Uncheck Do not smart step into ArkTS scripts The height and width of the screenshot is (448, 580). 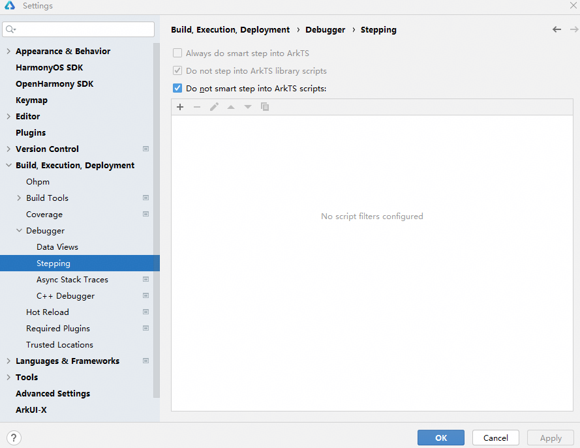tap(177, 88)
